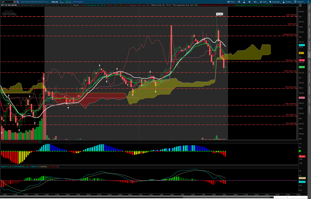This screenshot has width=311, height=199.
Task: Open the chart list menu icon
Action: coord(308,2)
